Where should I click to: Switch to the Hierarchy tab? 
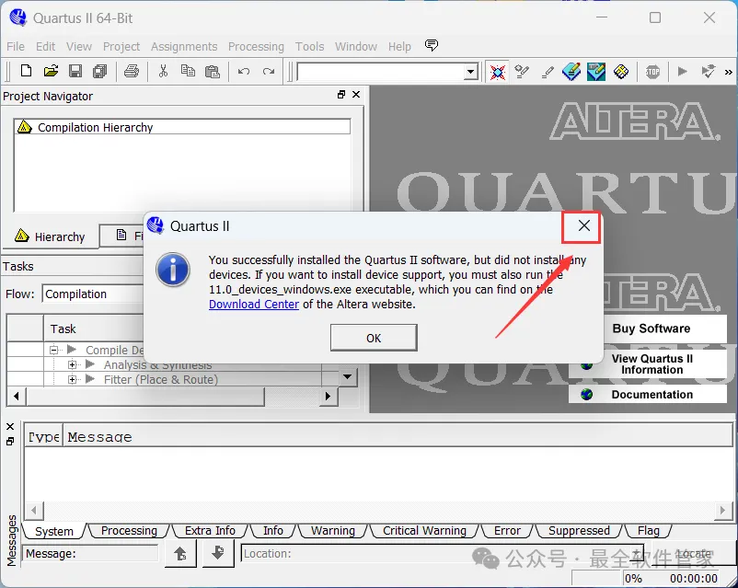coord(50,236)
